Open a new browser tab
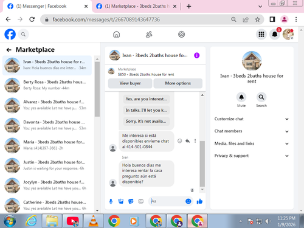The width and height of the screenshot is (304, 228). [x=188, y=7]
